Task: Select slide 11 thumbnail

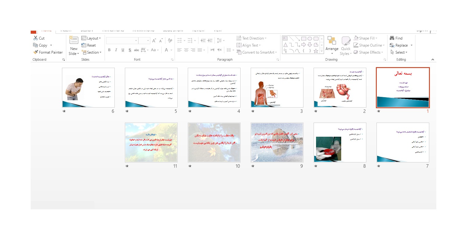Action: point(151,143)
